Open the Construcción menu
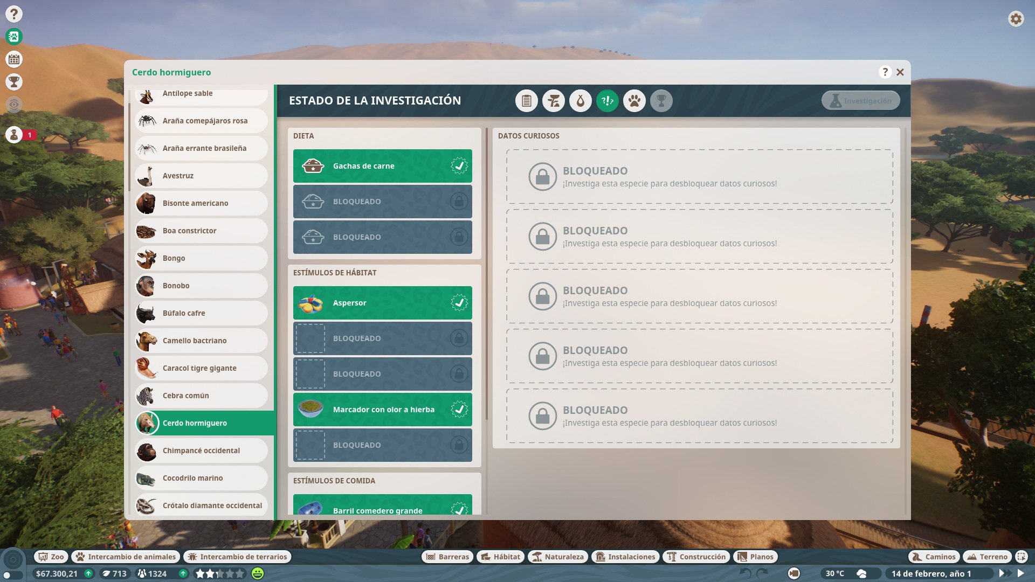The width and height of the screenshot is (1035, 582). tap(696, 557)
